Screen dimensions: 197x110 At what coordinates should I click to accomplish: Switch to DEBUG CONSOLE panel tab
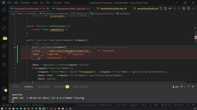[x=81, y=87]
